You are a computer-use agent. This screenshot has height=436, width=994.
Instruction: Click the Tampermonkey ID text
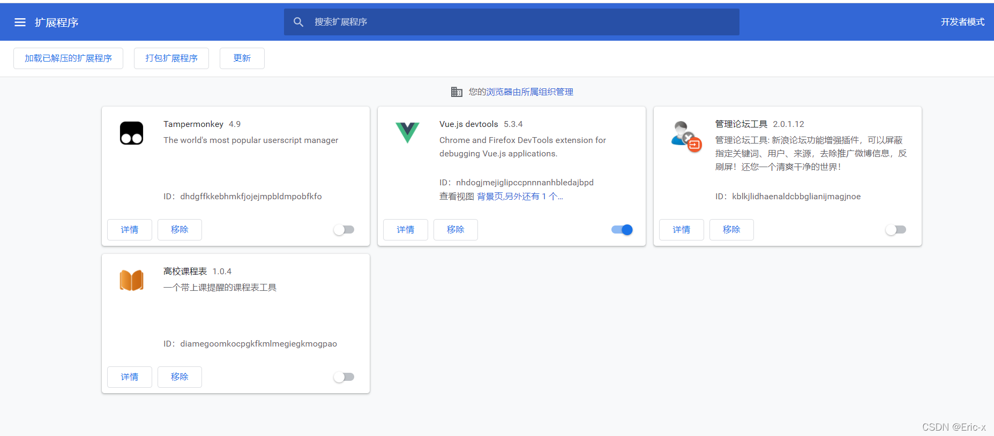[243, 197]
